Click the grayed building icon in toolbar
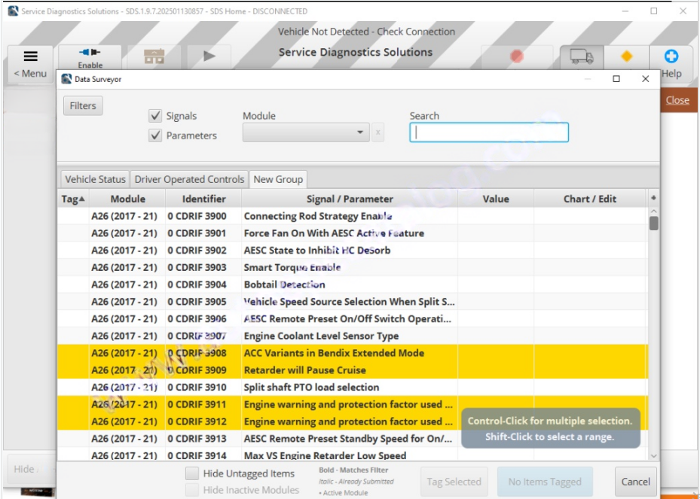Screen dimensions: 700x499 154,56
